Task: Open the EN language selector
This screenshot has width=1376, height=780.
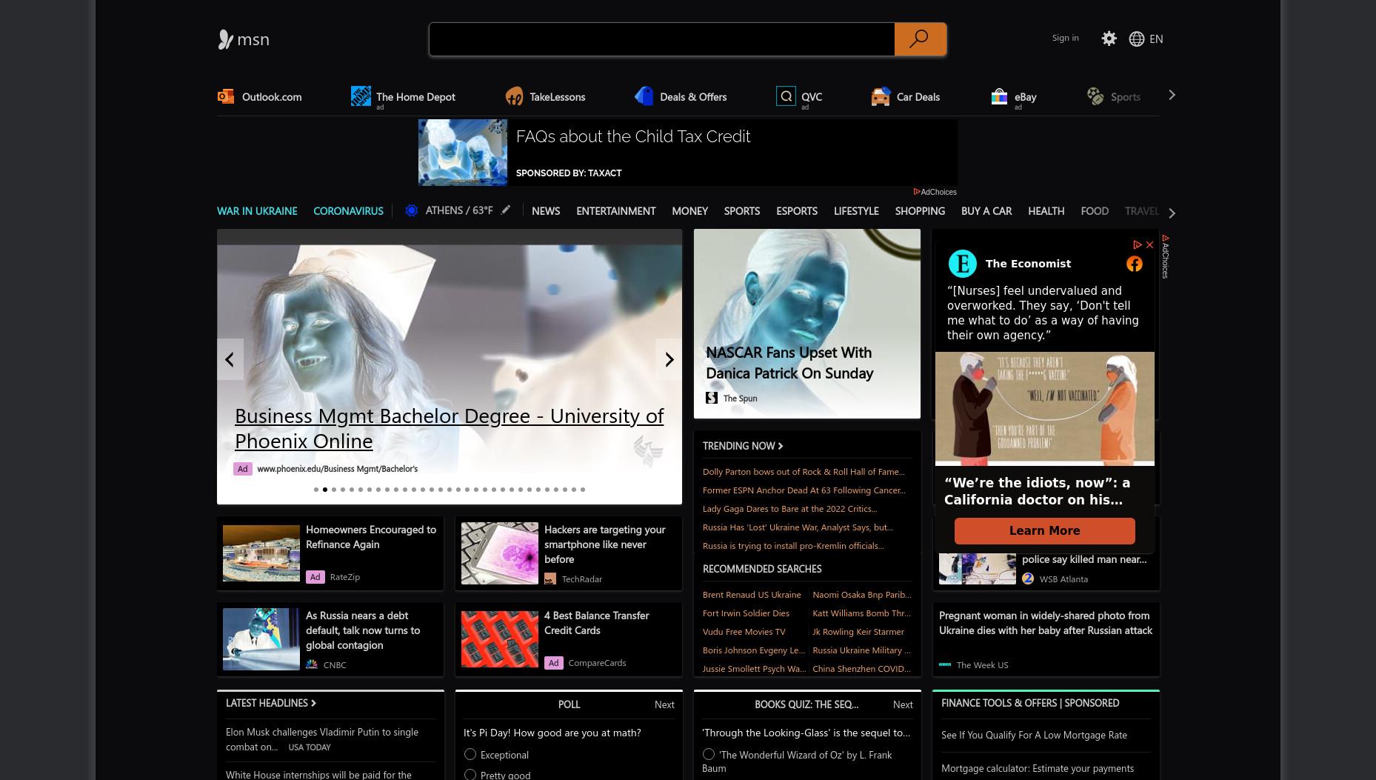Action: pos(1156,39)
